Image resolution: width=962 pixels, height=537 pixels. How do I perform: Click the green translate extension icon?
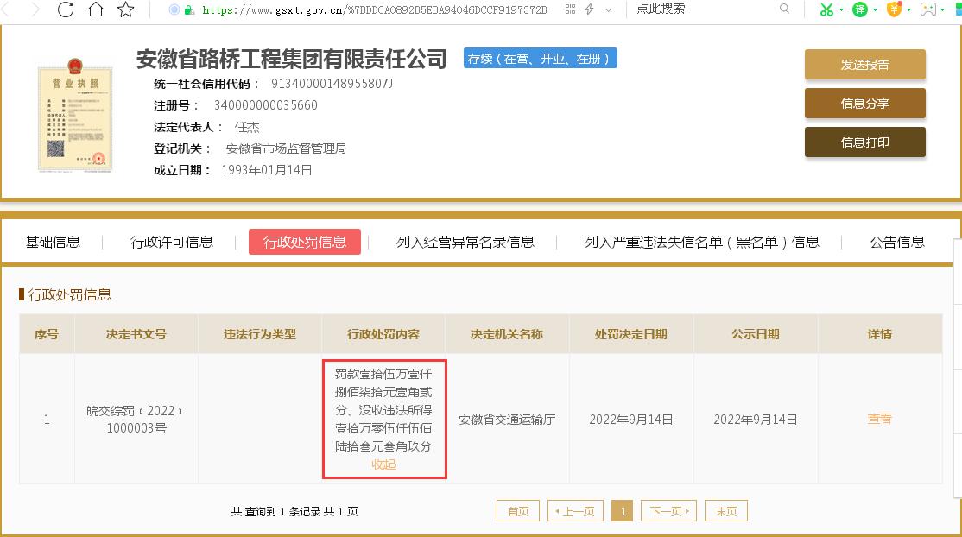coord(860,9)
